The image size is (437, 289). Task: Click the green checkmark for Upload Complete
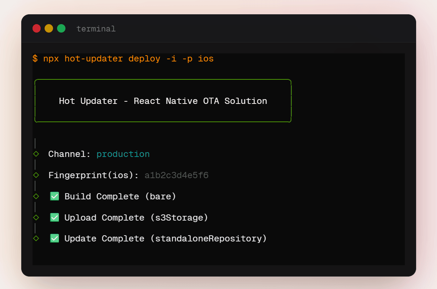[54, 217]
